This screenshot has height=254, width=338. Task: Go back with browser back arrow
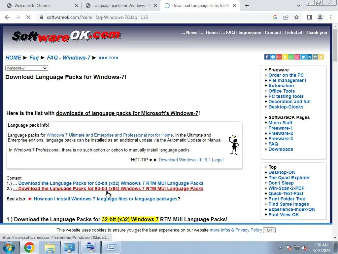pyautogui.click(x=7, y=17)
